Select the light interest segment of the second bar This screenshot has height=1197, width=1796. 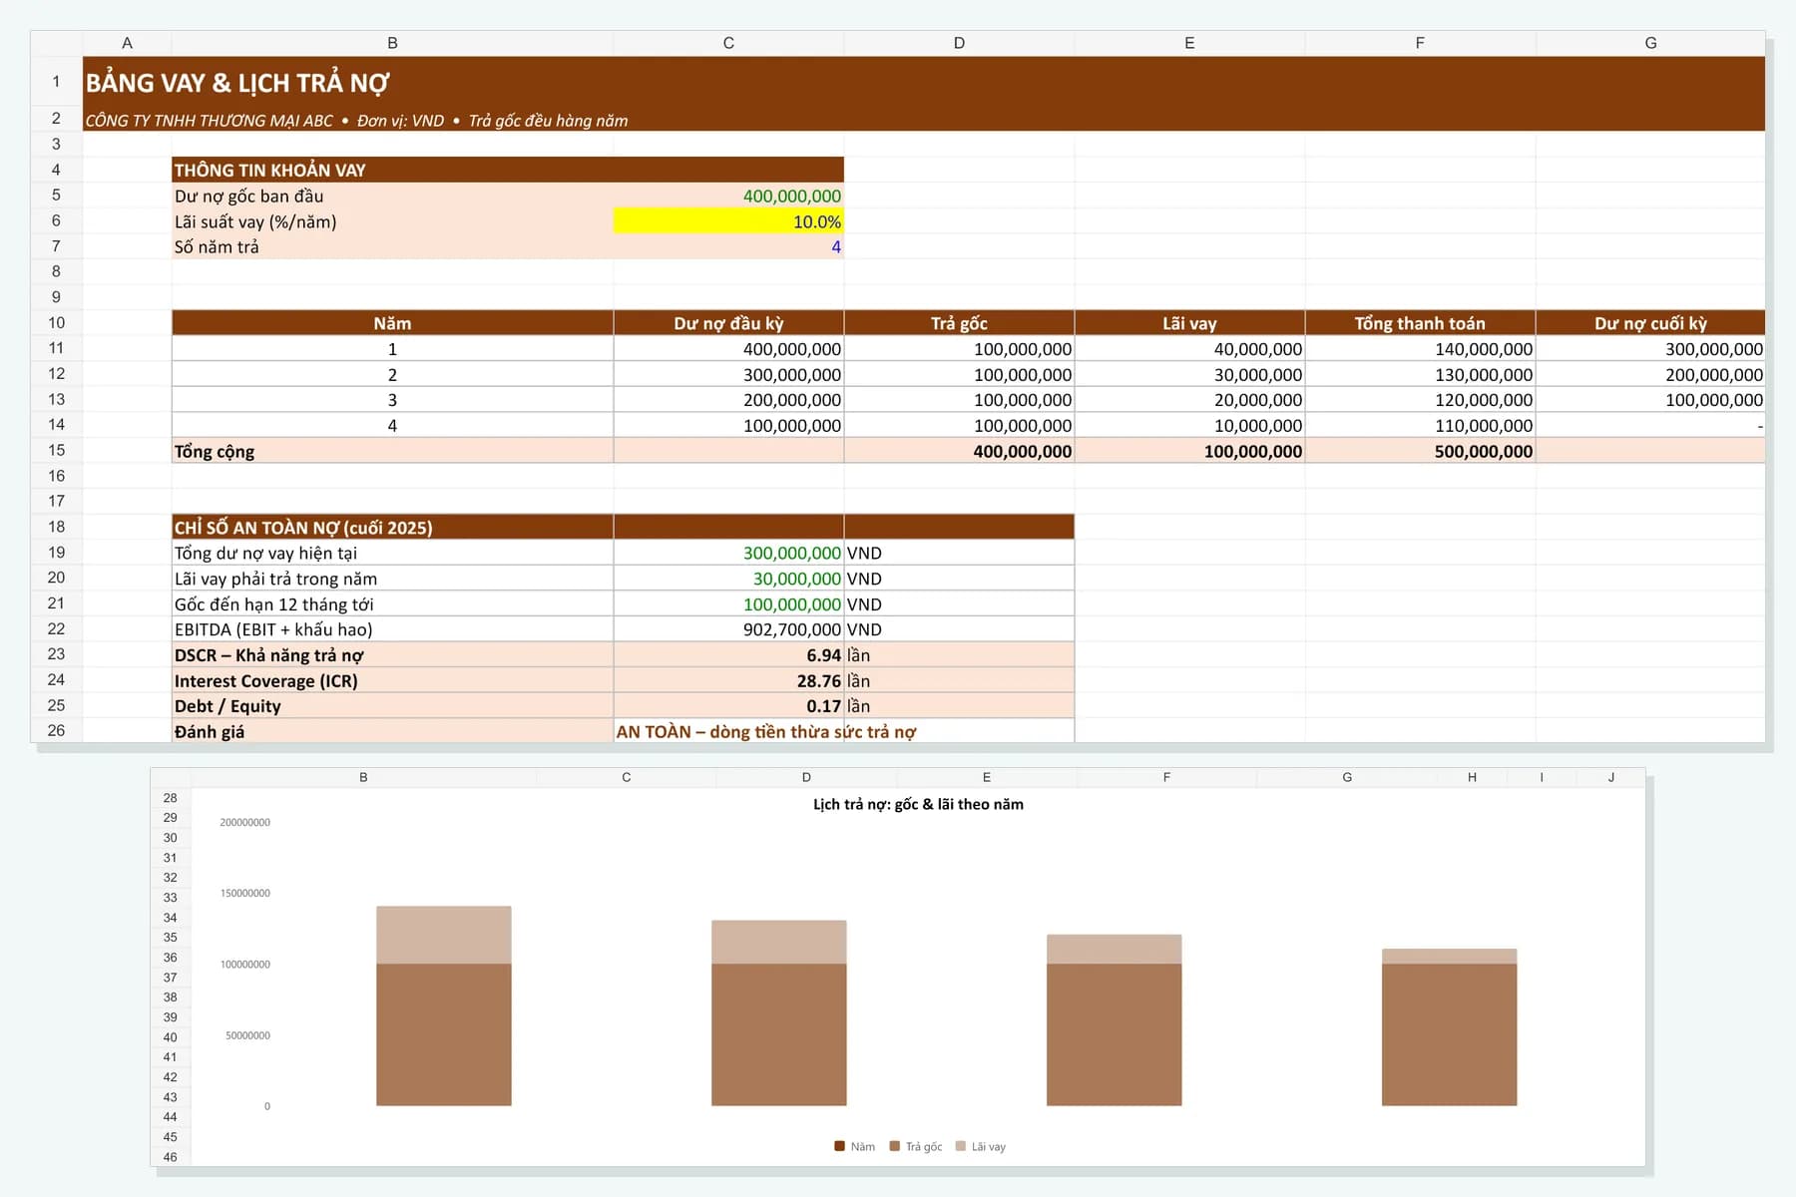[779, 942]
